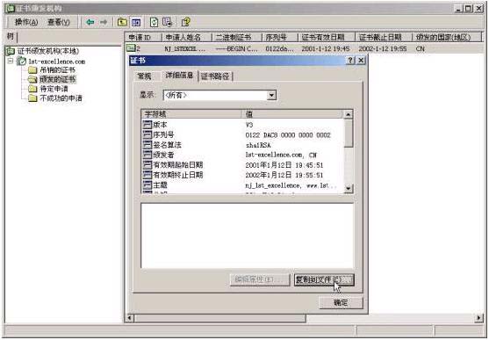
Task: Select the value V3
Action: [249, 125]
